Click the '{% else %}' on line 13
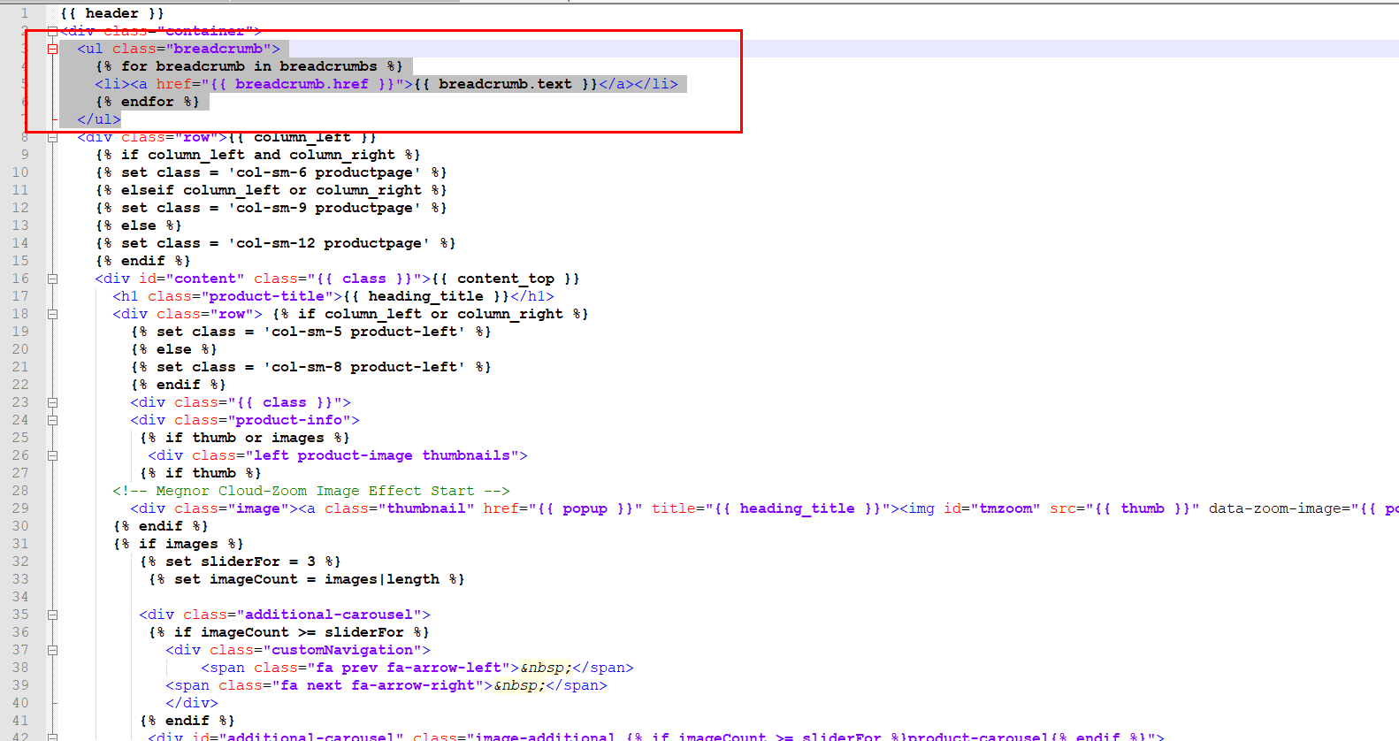This screenshot has height=741, width=1399. (x=139, y=225)
